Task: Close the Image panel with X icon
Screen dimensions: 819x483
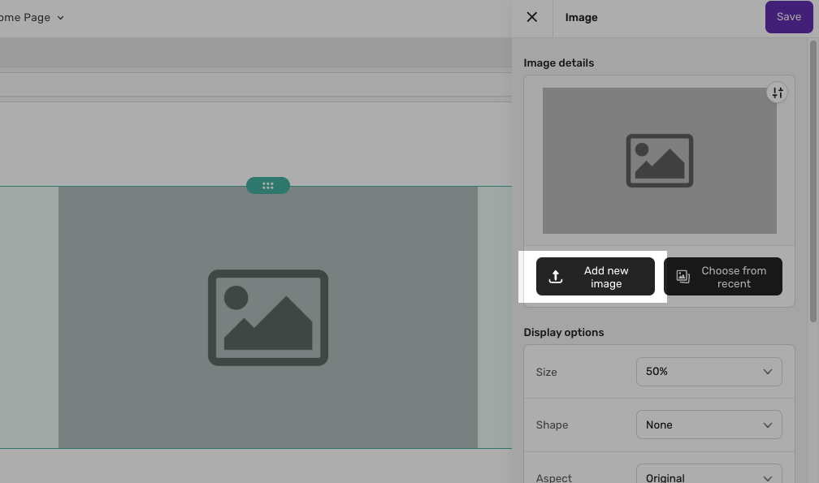Action: pos(531,17)
